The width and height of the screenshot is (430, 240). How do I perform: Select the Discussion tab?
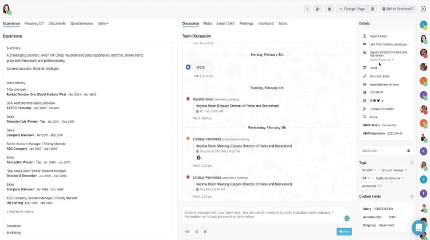pyautogui.click(x=190, y=23)
